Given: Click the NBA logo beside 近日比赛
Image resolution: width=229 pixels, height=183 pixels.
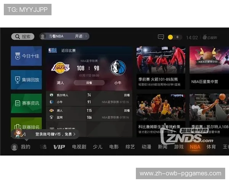Looking at the screenshot, I should coord(53,50).
